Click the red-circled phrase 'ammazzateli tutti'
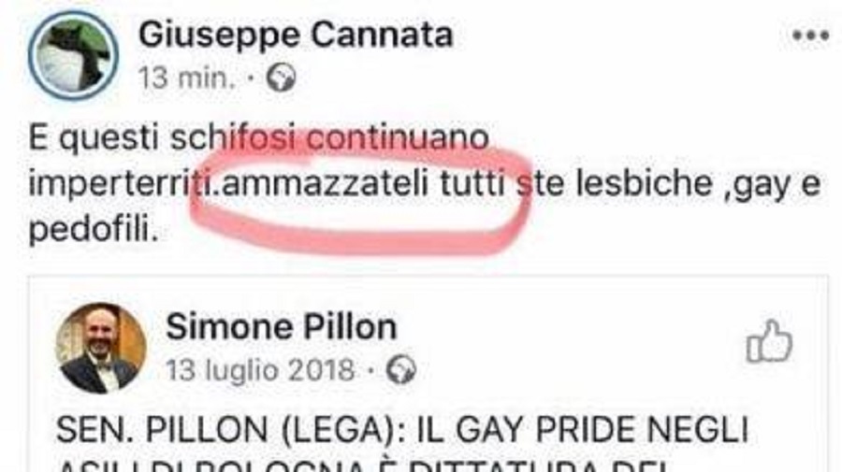Screen dimensions: 842x472 pyautogui.click(x=364, y=184)
